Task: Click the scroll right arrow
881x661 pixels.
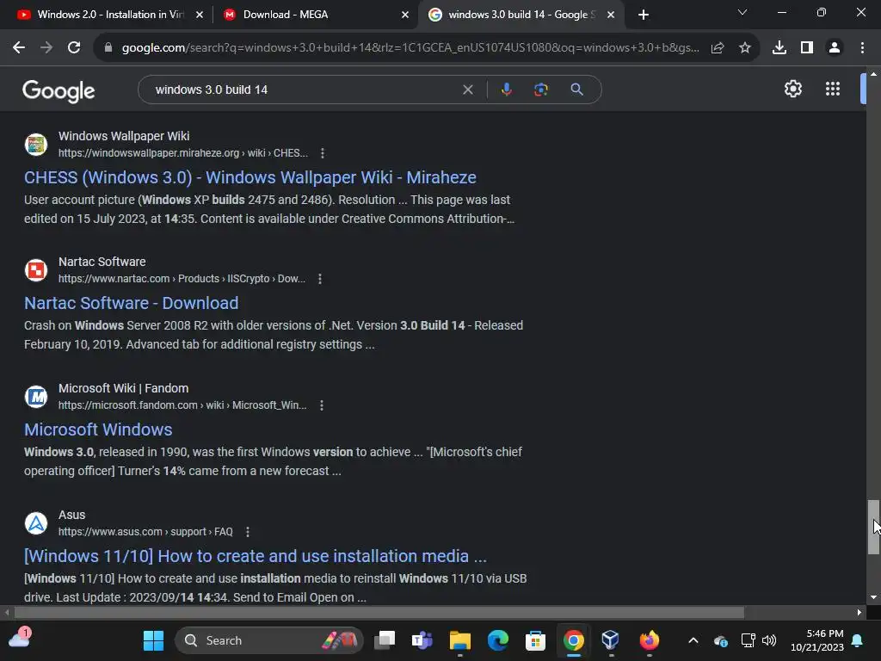Action: pos(859,612)
